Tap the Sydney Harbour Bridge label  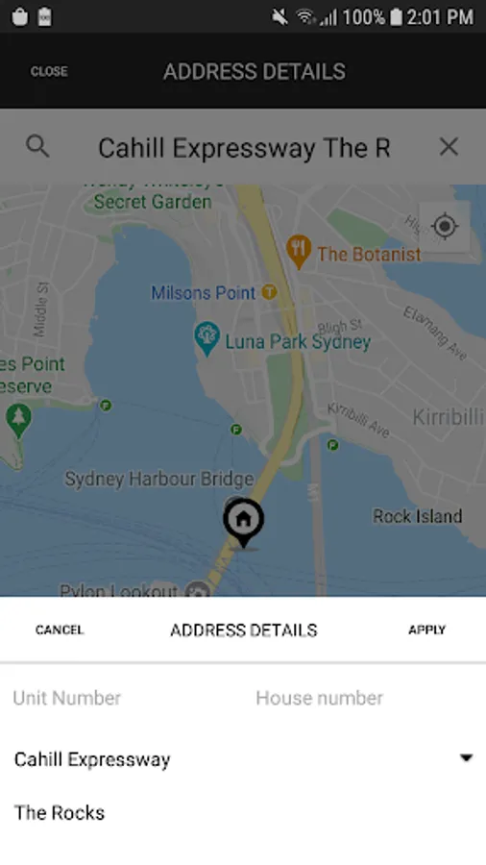tap(159, 479)
